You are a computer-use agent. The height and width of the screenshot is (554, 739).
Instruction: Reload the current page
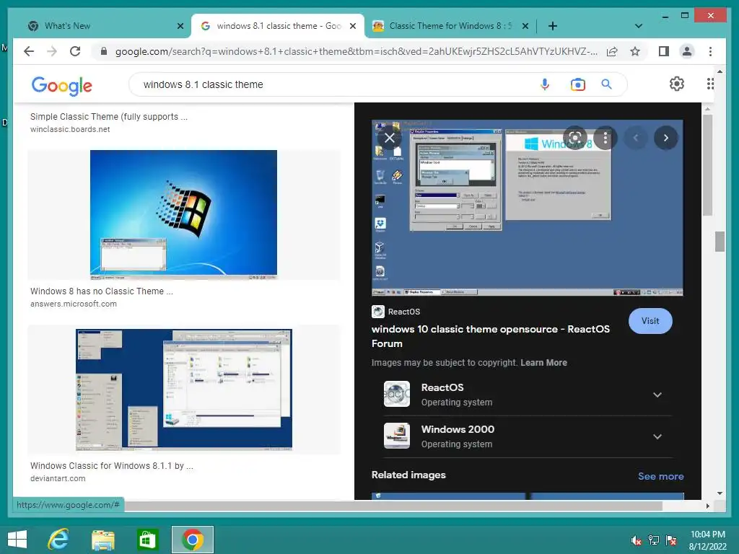[x=75, y=51]
